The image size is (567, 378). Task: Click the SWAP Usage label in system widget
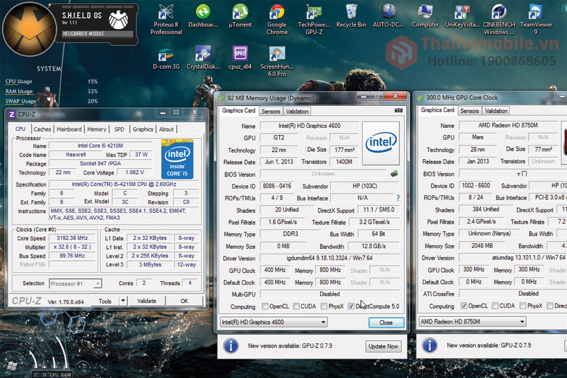pyautogui.click(x=21, y=101)
